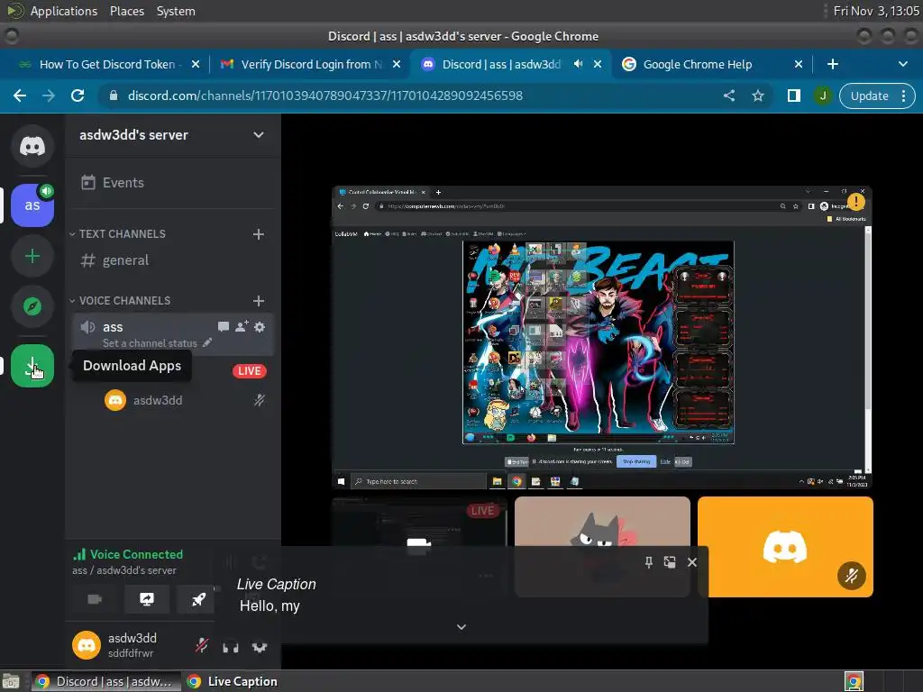
Task: Select the 'as' server icon
Action: point(32,205)
